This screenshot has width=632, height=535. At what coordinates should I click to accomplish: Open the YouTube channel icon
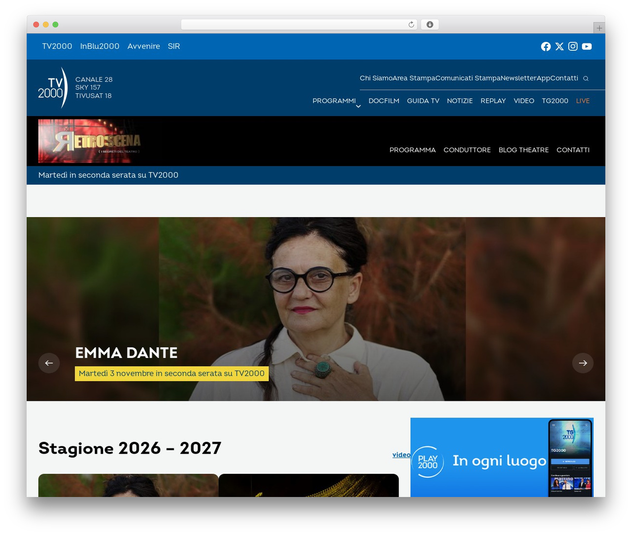pyautogui.click(x=587, y=46)
